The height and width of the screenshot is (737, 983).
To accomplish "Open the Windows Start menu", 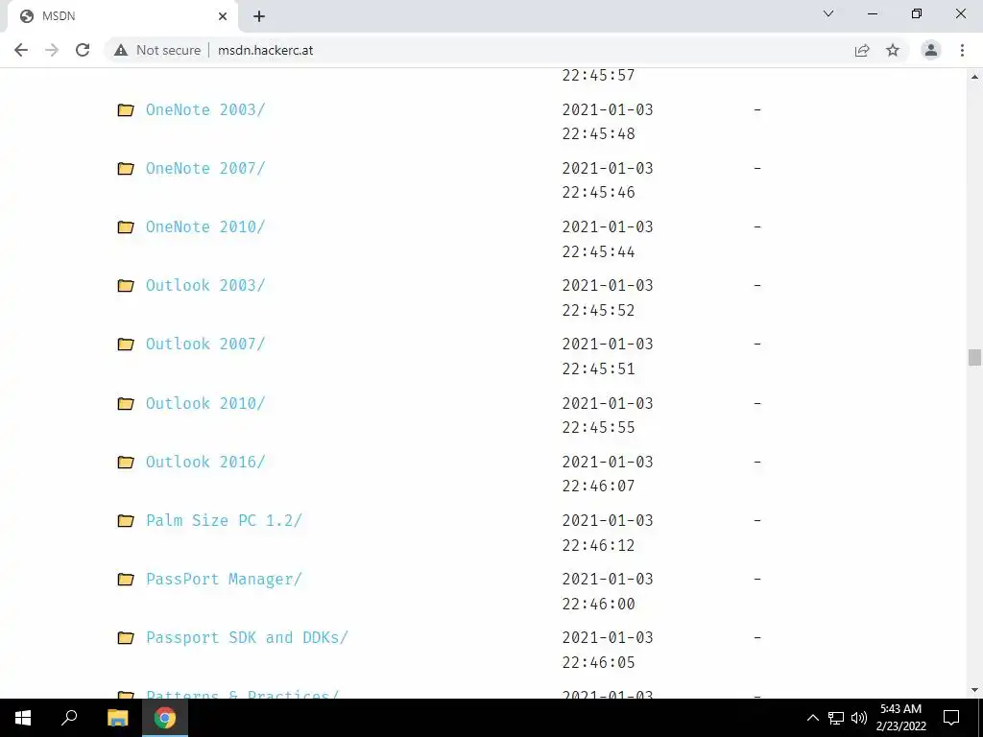I will pos(23,718).
